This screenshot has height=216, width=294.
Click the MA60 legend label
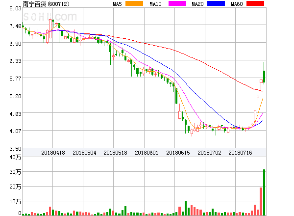click(237, 4)
